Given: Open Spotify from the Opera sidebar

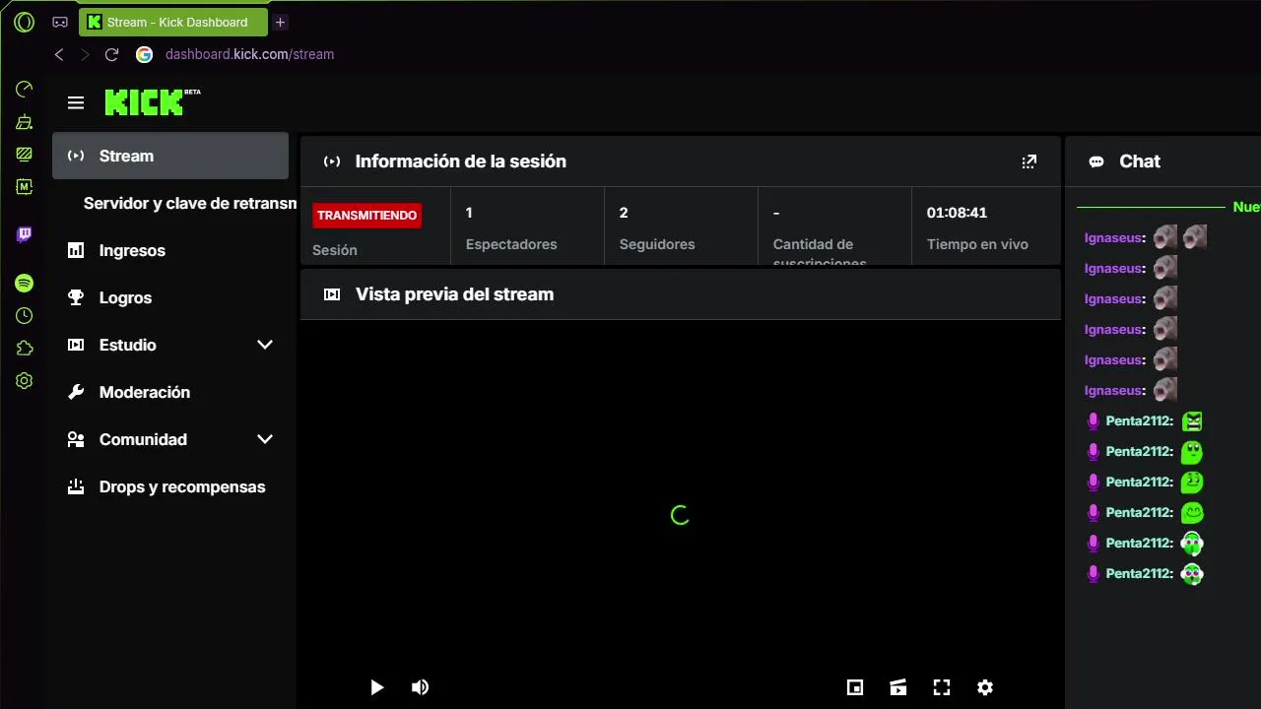Looking at the screenshot, I should pyautogui.click(x=25, y=284).
